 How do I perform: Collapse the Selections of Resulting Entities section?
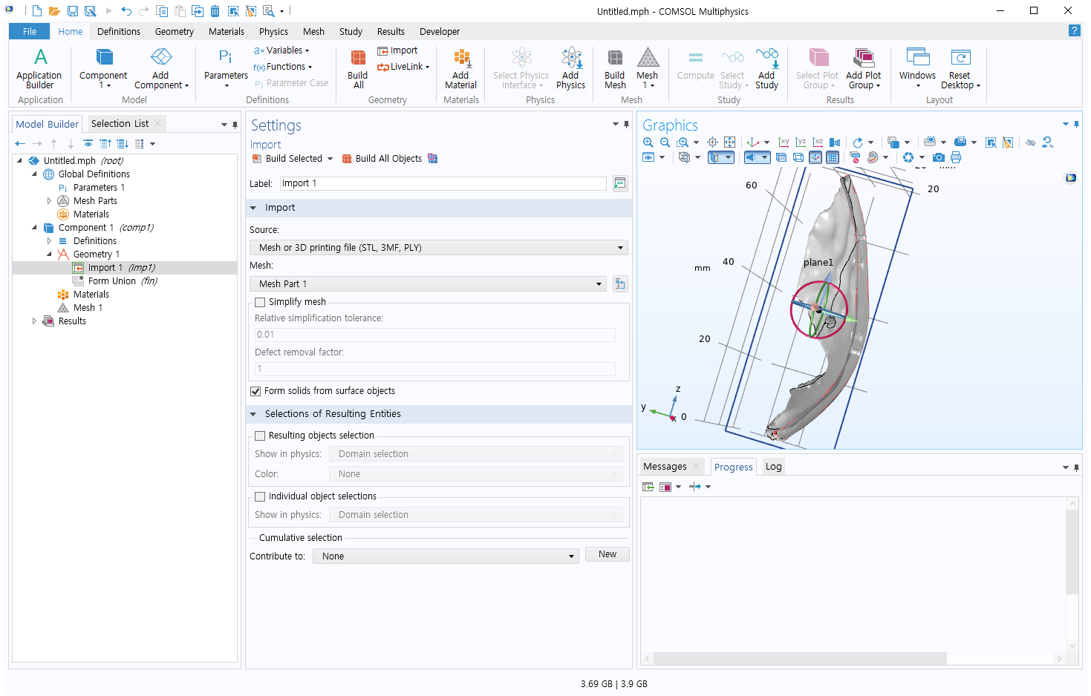tap(253, 414)
